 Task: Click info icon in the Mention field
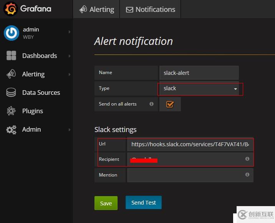click(247, 175)
